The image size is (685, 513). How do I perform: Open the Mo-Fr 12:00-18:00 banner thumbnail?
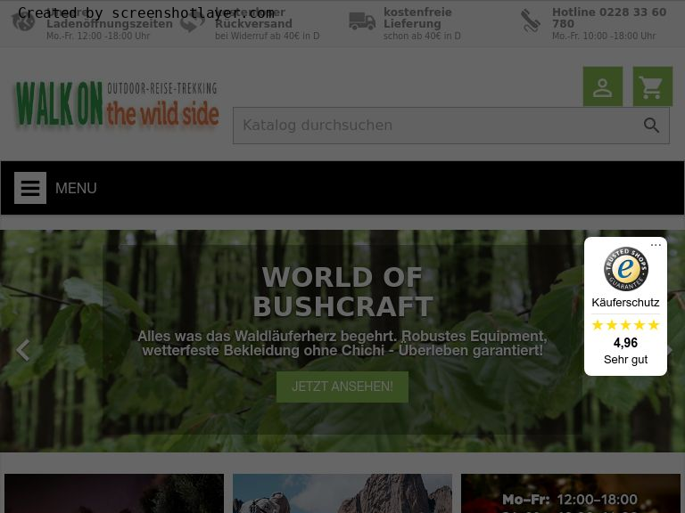571,493
